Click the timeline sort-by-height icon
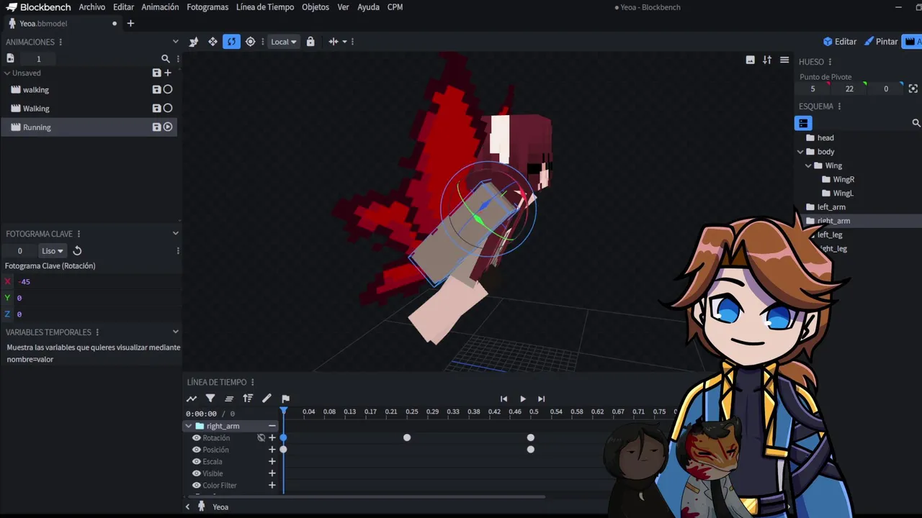922x518 pixels. [248, 399]
